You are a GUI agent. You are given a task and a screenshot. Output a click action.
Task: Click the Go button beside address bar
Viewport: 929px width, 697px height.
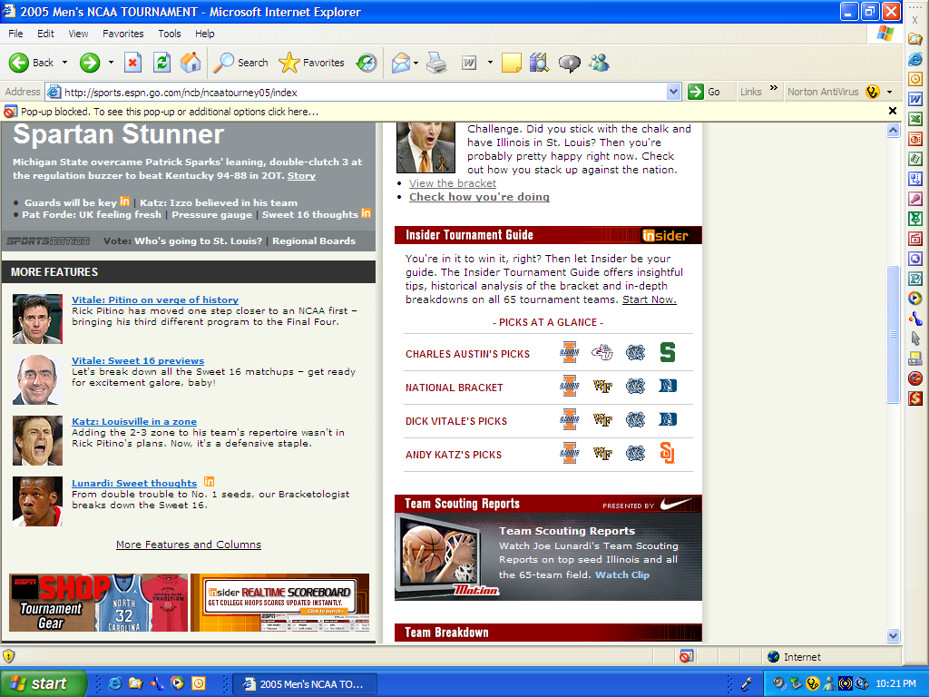(x=704, y=92)
